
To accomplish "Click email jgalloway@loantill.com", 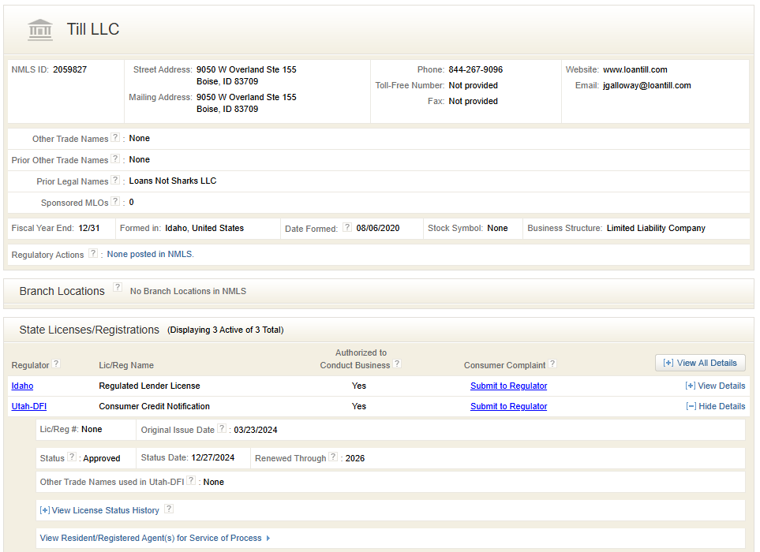I will 647,86.
